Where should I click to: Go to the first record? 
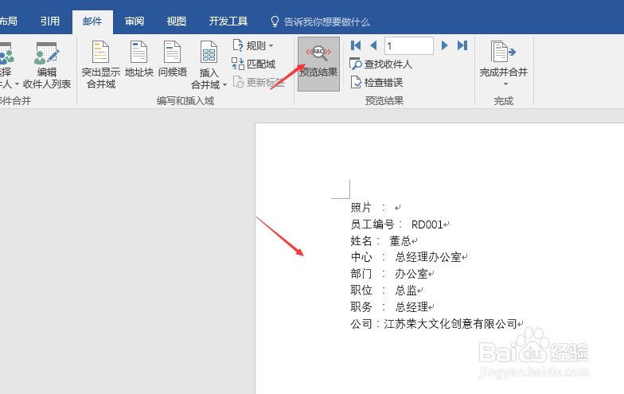pos(356,46)
